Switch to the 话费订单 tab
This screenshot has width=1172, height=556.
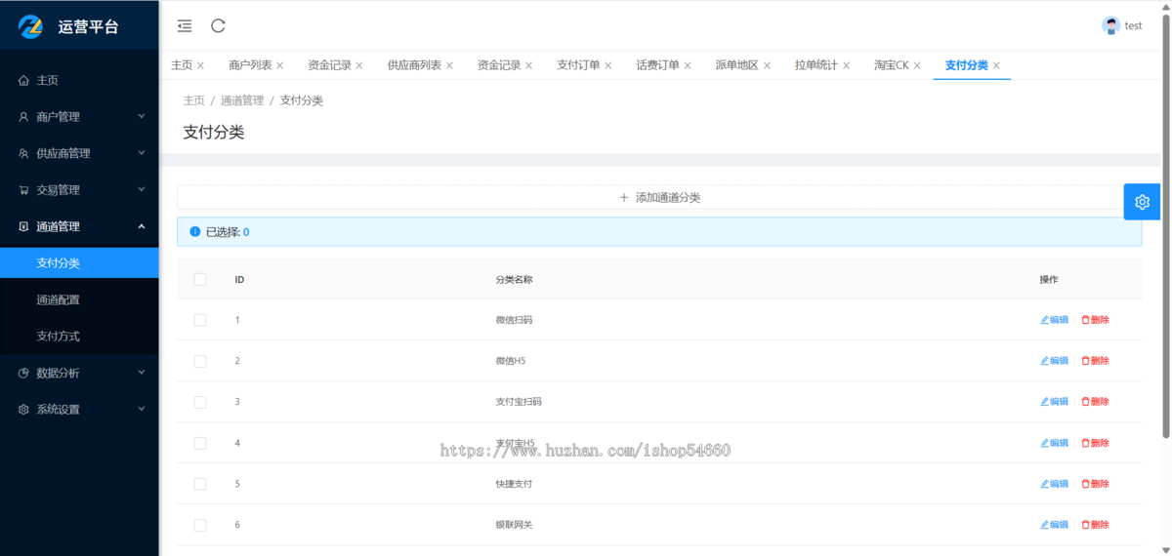657,65
